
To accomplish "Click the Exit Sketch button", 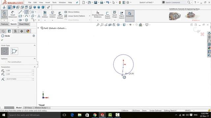I will click(x=4, y=14).
